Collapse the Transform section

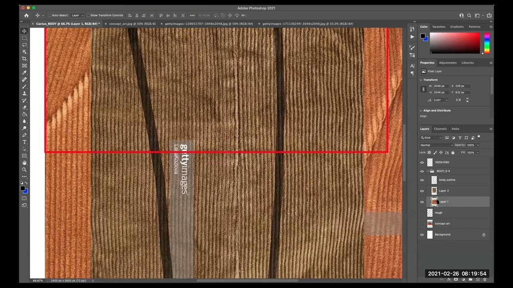click(x=421, y=80)
